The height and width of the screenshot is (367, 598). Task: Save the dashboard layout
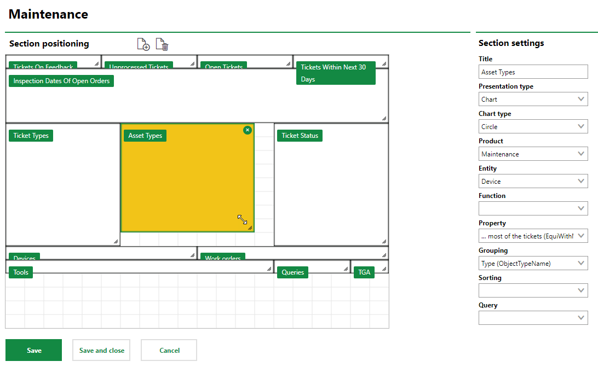pyautogui.click(x=33, y=350)
